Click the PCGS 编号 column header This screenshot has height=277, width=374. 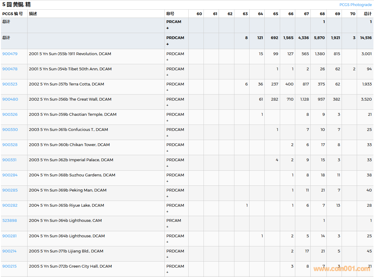point(12,14)
